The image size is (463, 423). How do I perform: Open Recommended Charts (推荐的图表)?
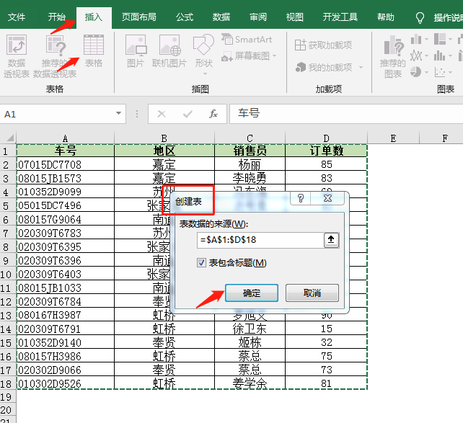click(x=393, y=56)
